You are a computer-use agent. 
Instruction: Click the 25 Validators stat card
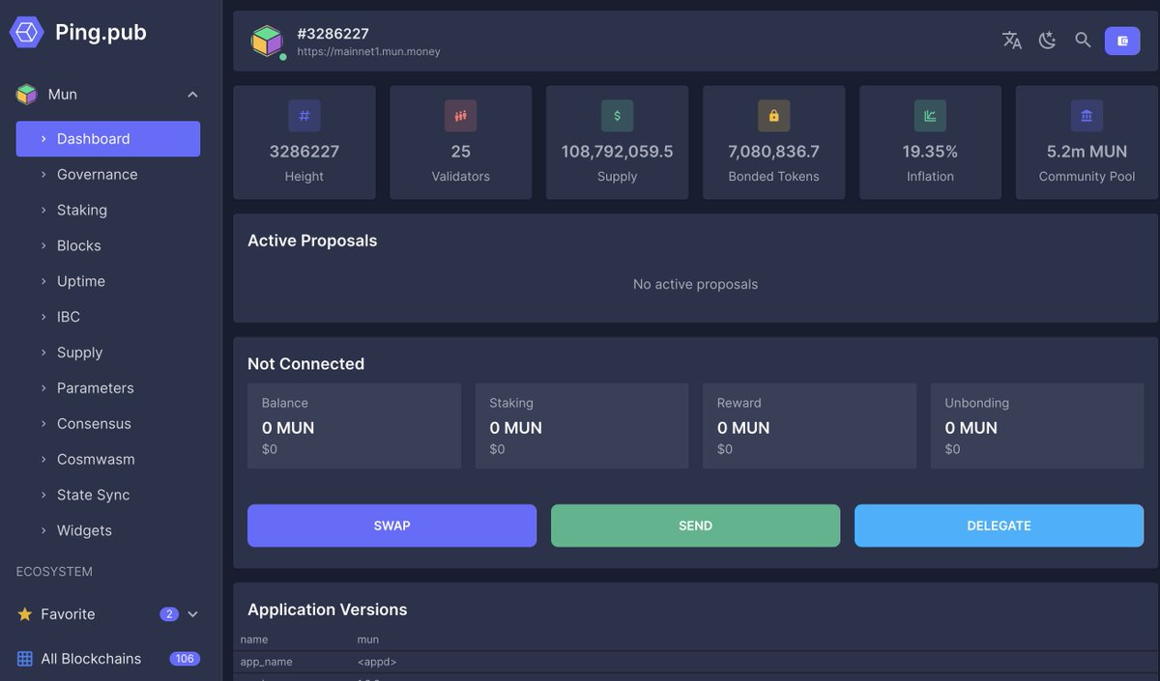click(460, 142)
